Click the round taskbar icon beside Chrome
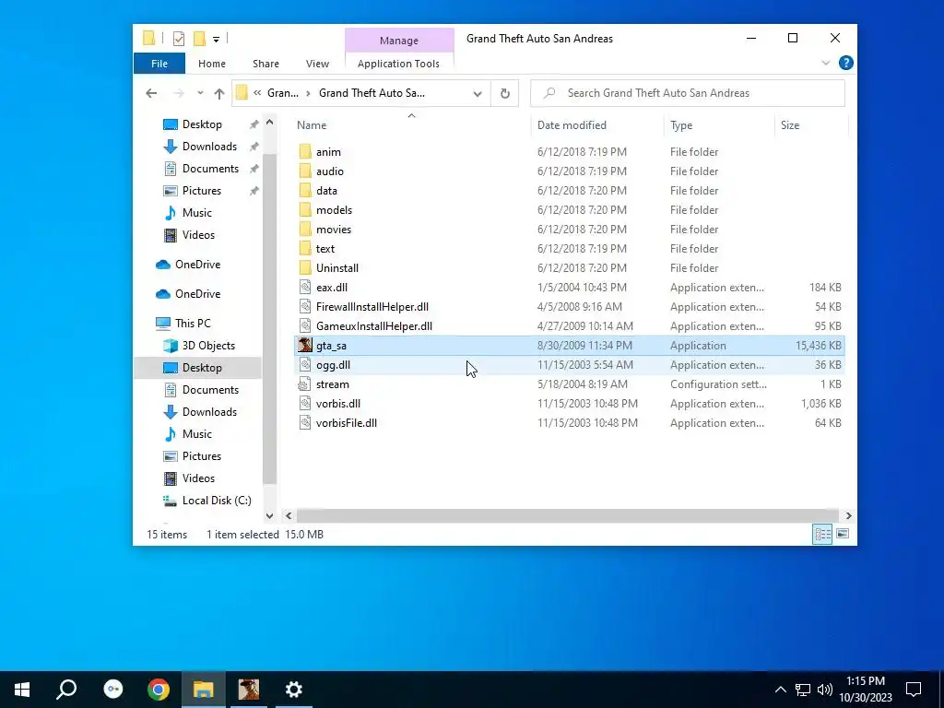 click(113, 690)
